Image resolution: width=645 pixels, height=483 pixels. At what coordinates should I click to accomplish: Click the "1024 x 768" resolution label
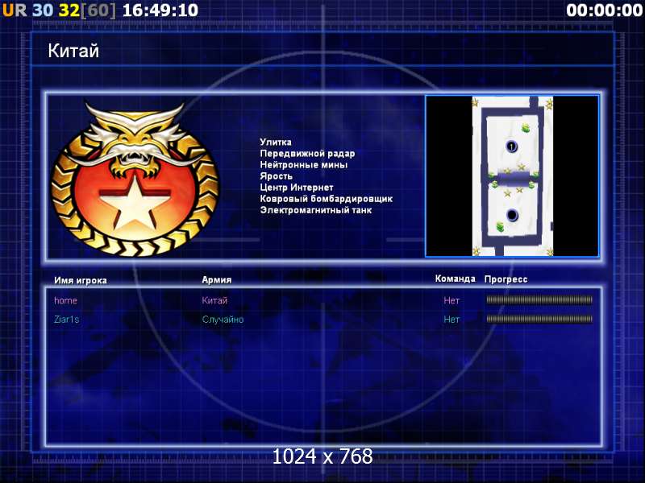[322, 456]
